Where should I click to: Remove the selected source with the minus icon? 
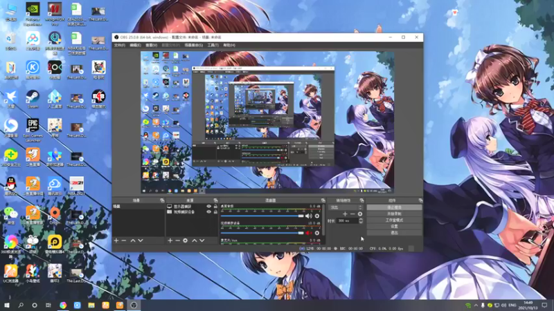177,241
